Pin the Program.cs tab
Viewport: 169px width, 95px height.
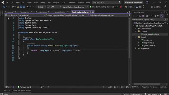point(16,12)
